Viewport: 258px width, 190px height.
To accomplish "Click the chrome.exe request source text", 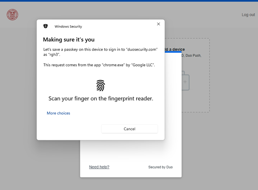I will click(x=99, y=65).
